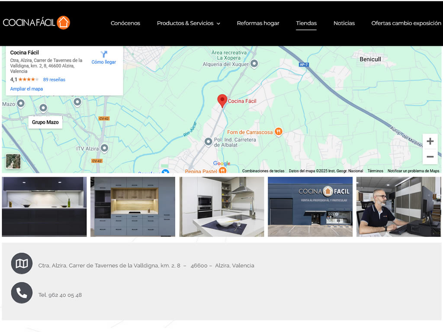Select the ITV Alzira map marker
The image size is (443, 332).
click(104, 148)
